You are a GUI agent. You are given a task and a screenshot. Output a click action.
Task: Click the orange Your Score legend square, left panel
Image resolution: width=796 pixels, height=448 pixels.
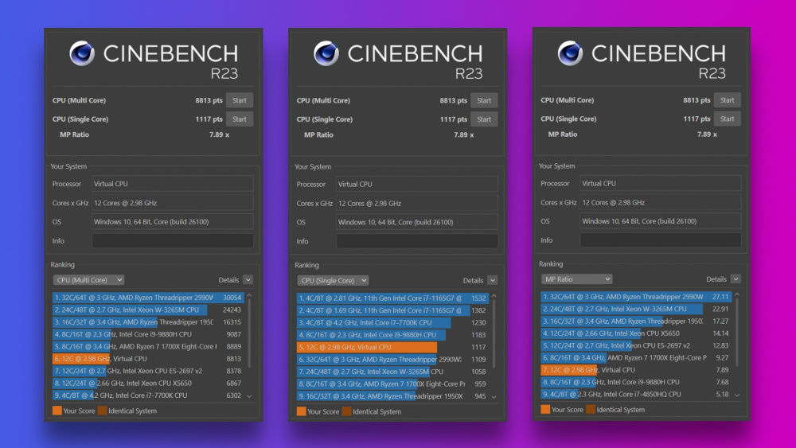[x=57, y=411]
